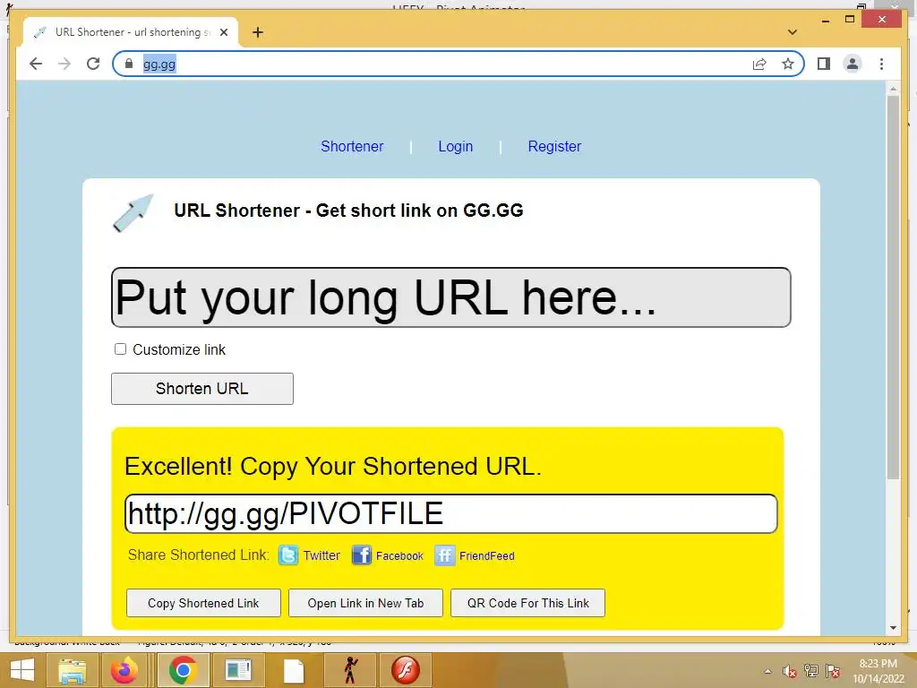The height and width of the screenshot is (688, 917).
Task: Click the vertical scrollbar thumb
Action: pyautogui.click(x=893, y=288)
